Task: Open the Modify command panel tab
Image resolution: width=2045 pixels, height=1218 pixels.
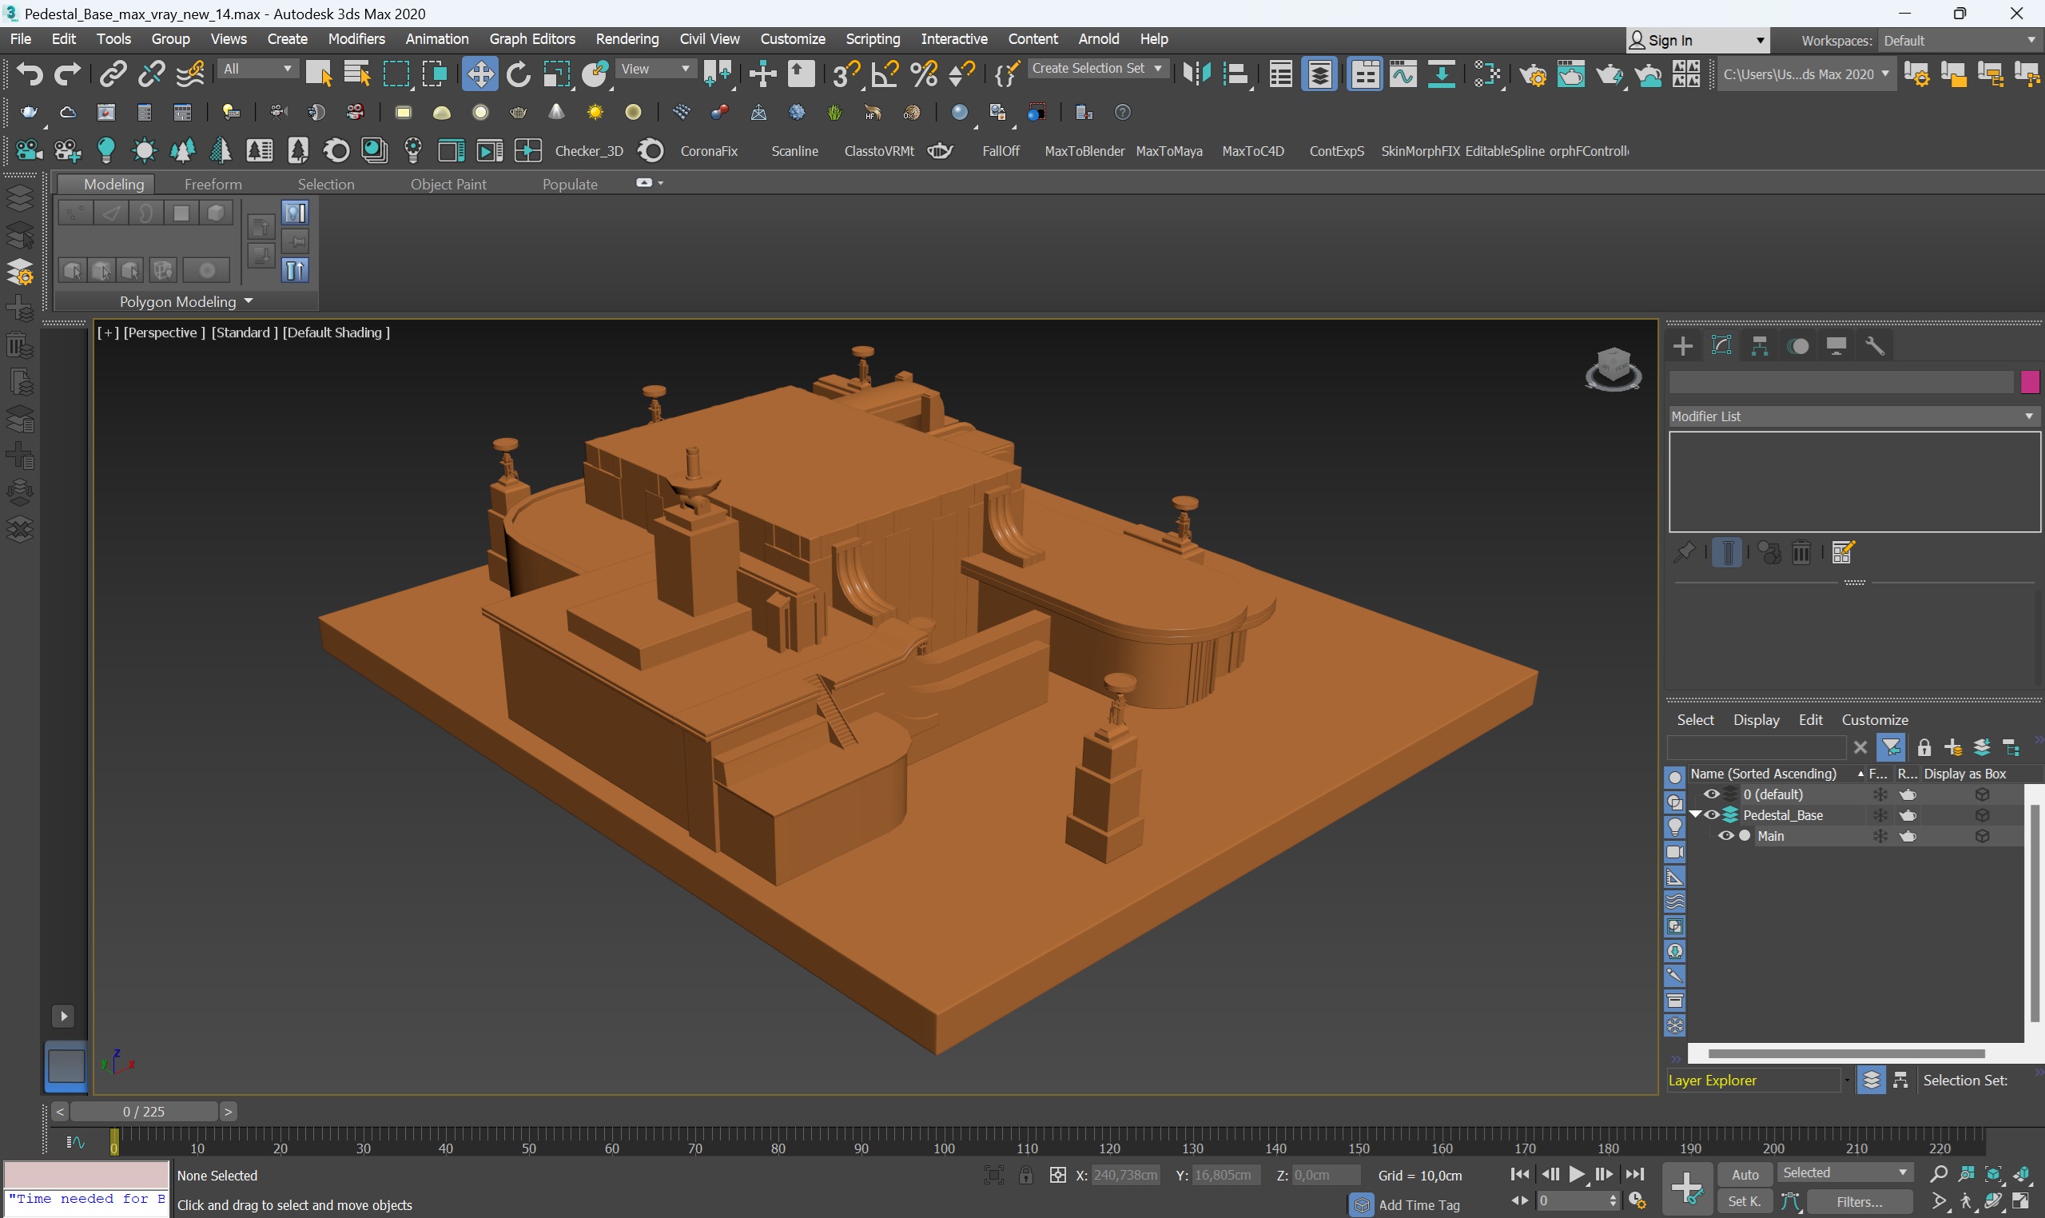Action: [x=1721, y=346]
